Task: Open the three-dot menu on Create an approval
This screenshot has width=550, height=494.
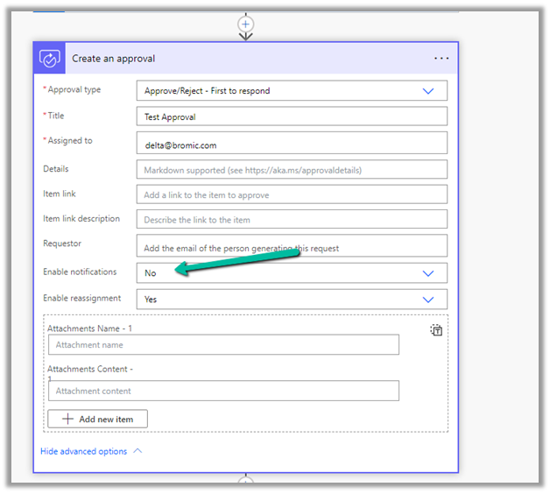Action: click(x=441, y=59)
